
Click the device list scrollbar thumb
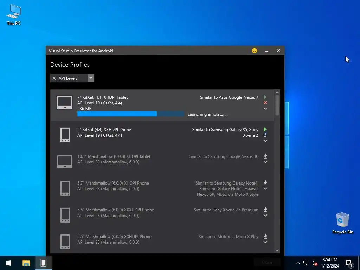277,105
